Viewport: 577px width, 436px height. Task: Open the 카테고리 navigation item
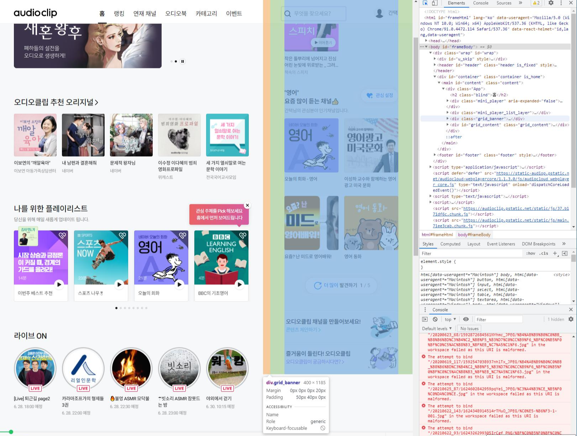coord(206,14)
